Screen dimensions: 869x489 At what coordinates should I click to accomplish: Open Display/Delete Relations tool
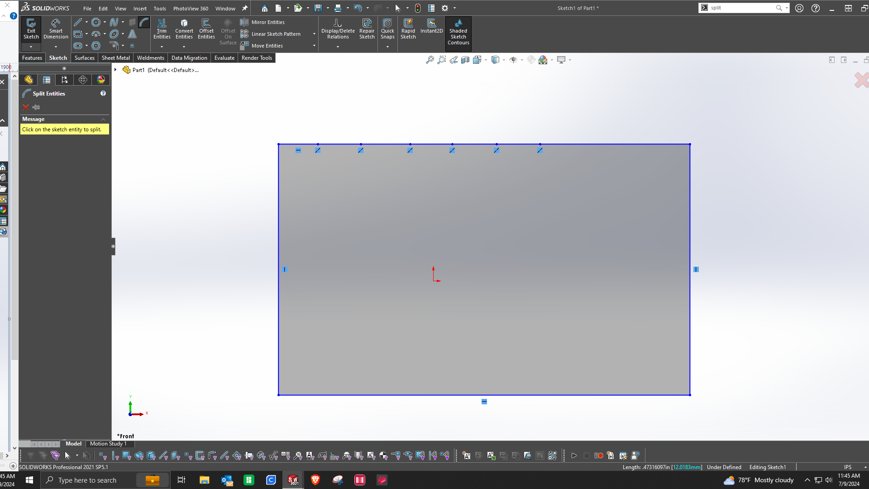click(x=338, y=29)
